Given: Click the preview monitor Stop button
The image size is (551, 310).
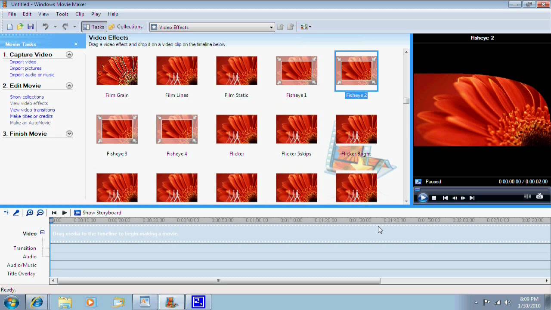Looking at the screenshot, I should 434,198.
